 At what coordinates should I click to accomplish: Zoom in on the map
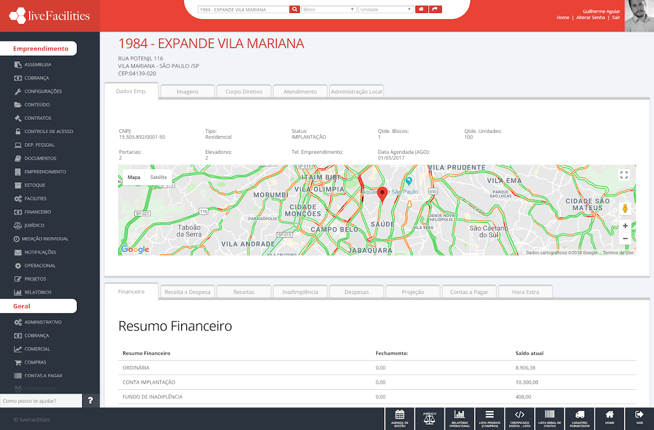pos(625,226)
